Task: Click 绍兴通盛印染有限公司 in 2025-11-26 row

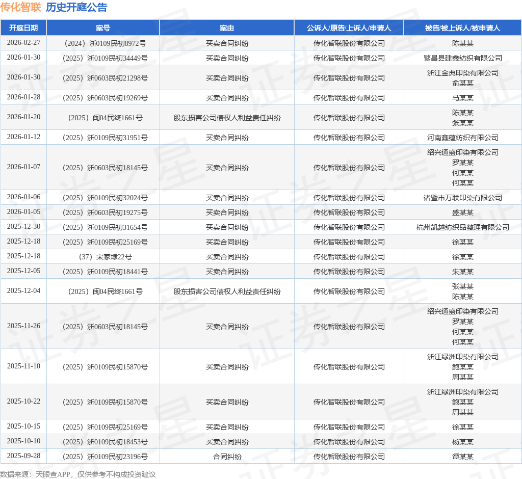Action: tap(463, 311)
